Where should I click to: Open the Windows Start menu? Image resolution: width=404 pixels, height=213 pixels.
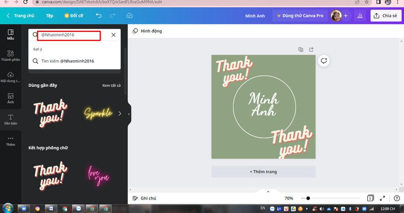click(x=8, y=208)
